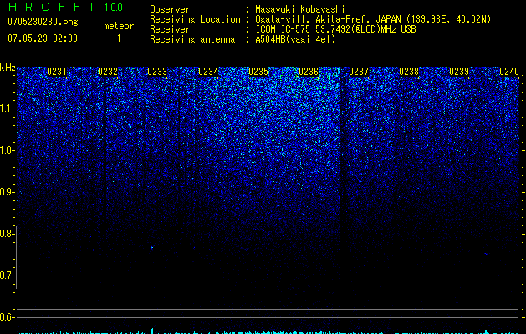Click the 0.6 kHz axis label
Image resolution: width=526 pixels, height=334 pixels.
7,317
